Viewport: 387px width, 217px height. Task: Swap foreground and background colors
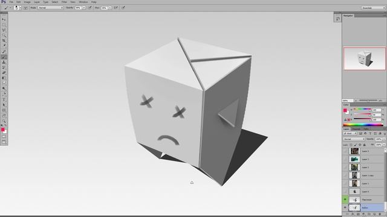pyautogui.click(x=6, y=126)
